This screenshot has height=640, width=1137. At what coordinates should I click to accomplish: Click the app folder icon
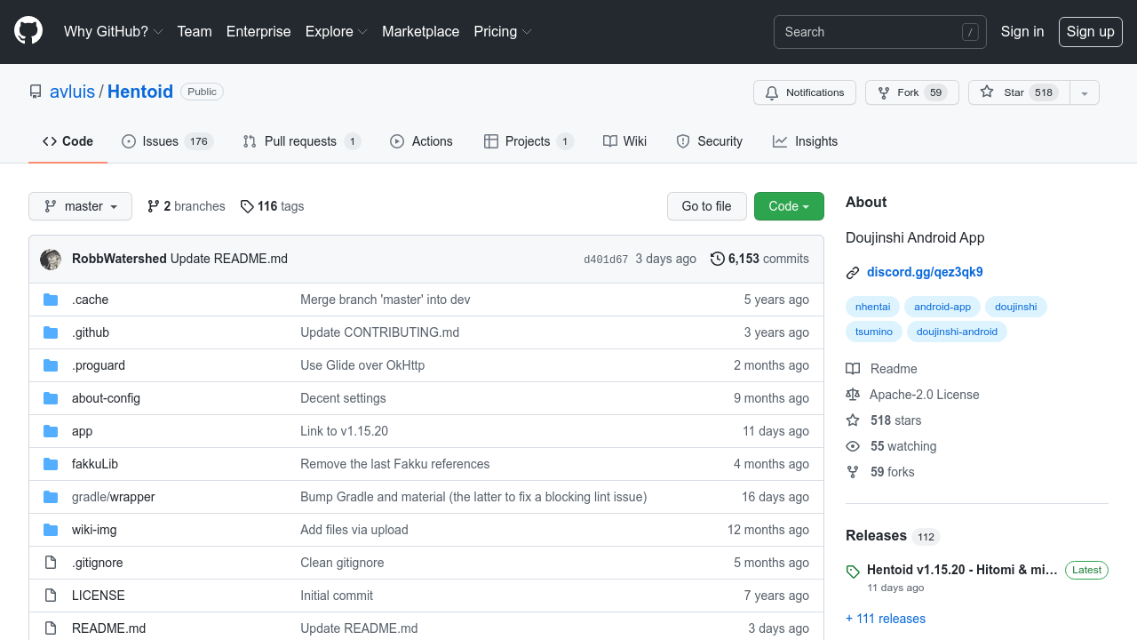pyautogui.click(x=51, y=431)
